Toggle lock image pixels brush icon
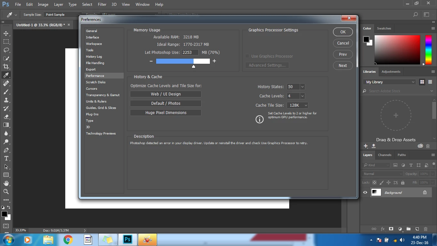 coord(381,183)
